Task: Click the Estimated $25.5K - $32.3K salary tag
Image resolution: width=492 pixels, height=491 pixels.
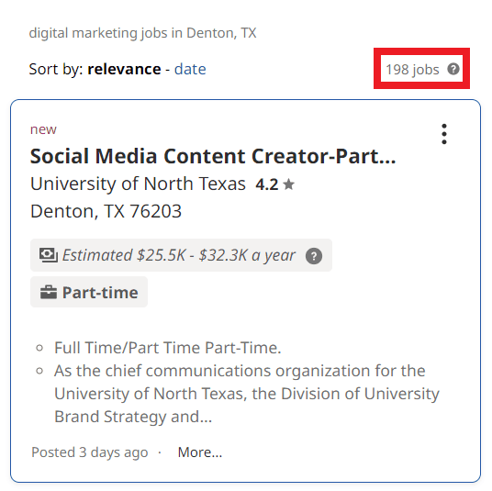Action: coord(181,255)
